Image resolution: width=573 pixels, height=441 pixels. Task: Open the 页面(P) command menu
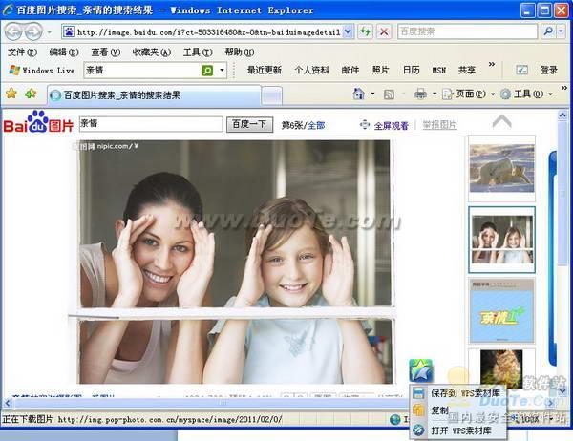click(468, 94)
